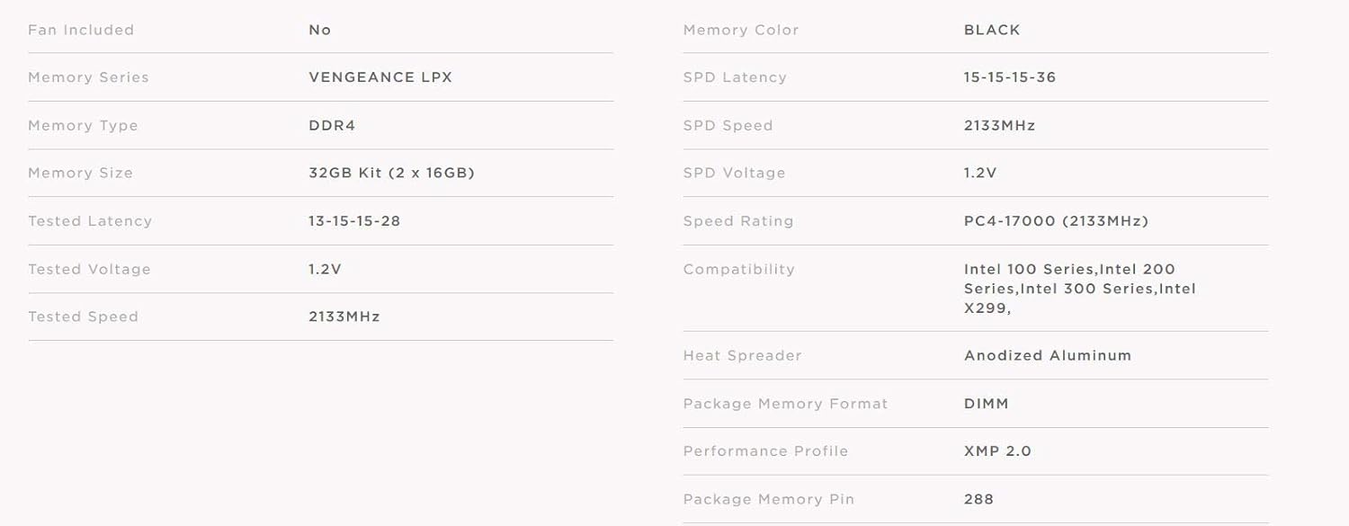Click the Anodized Aluminum heat spreader value

(1048, 356)
